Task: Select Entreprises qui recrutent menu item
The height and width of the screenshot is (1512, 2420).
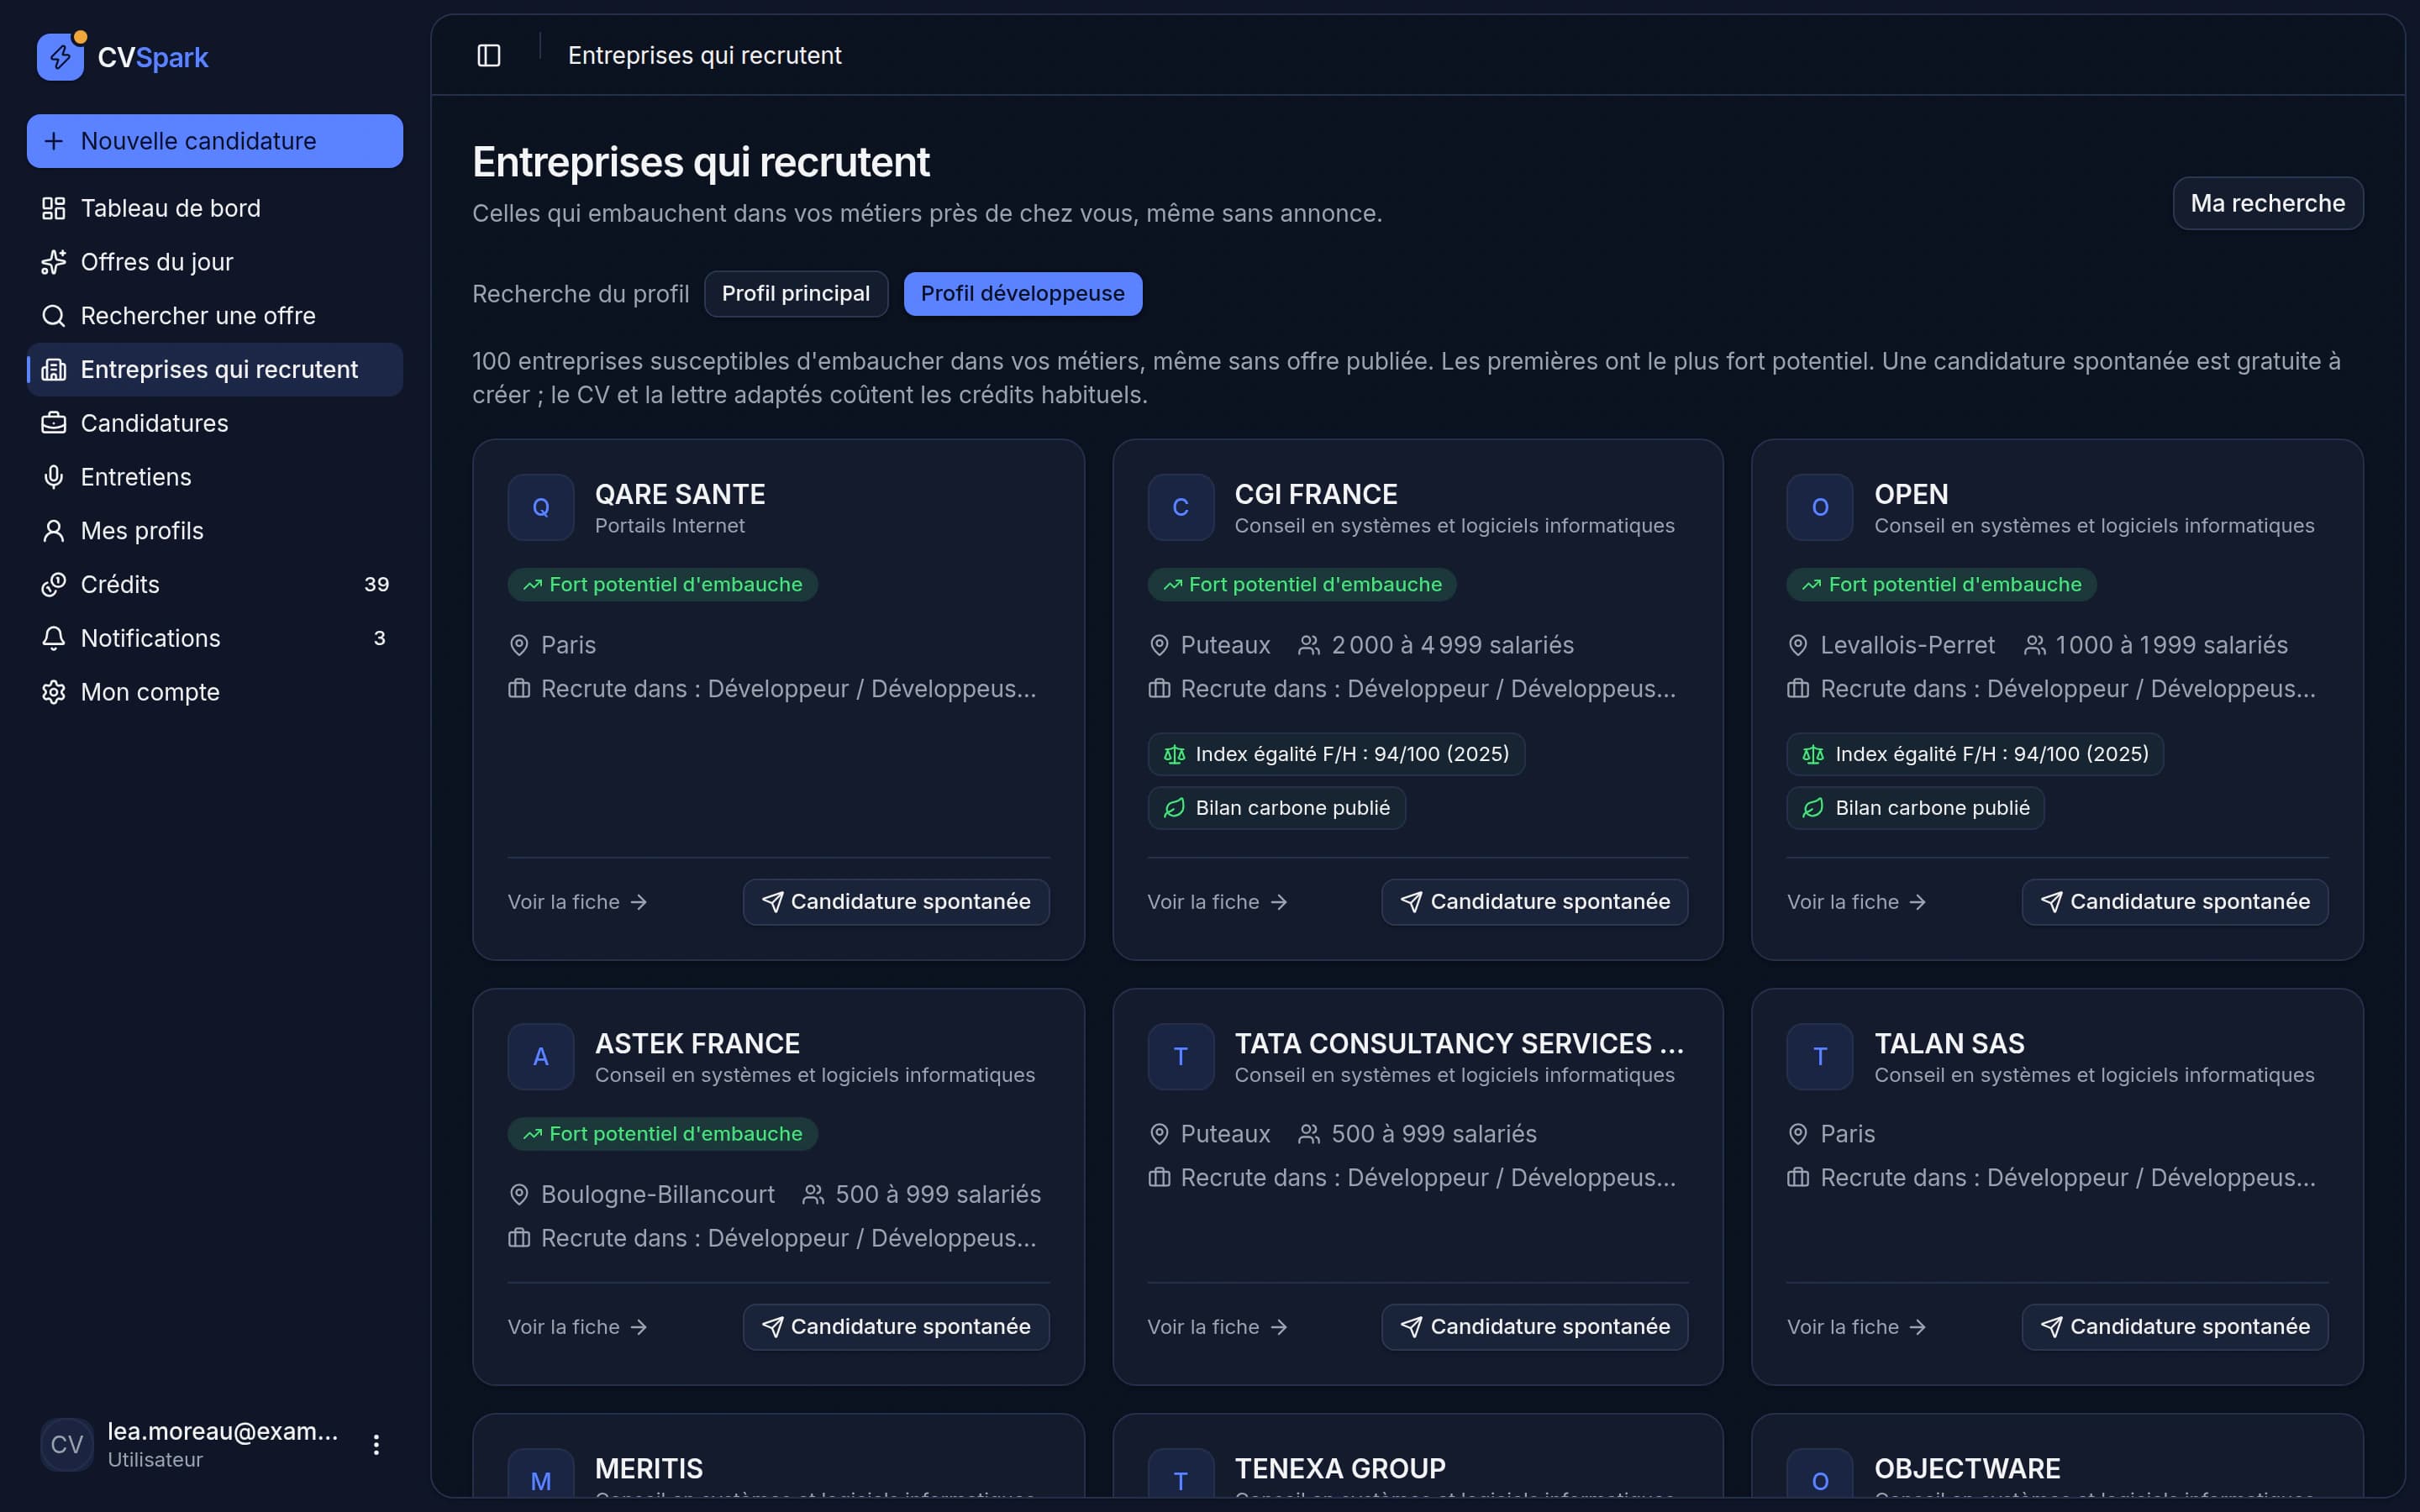Action: 215,370
